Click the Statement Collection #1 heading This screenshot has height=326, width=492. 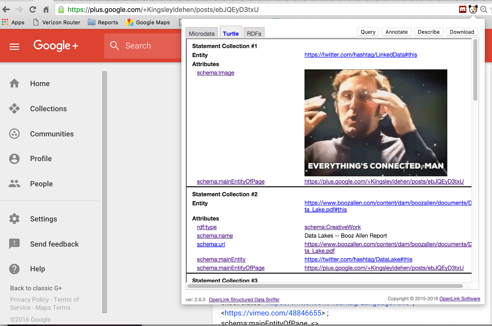[x=224, y=46]
